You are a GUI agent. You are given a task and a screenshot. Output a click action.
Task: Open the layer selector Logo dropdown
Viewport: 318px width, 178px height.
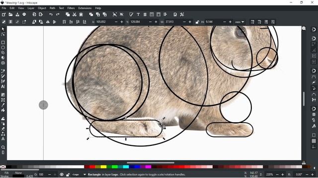[x=79, y=175]
